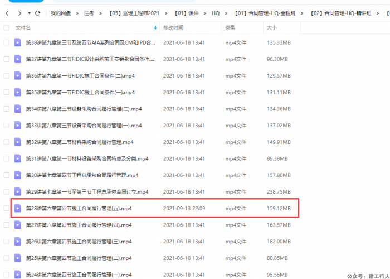390x279 pixels.
Task: Click video icon of 第34讲 file
Action: pyautogui.click(x=18, y=109)
